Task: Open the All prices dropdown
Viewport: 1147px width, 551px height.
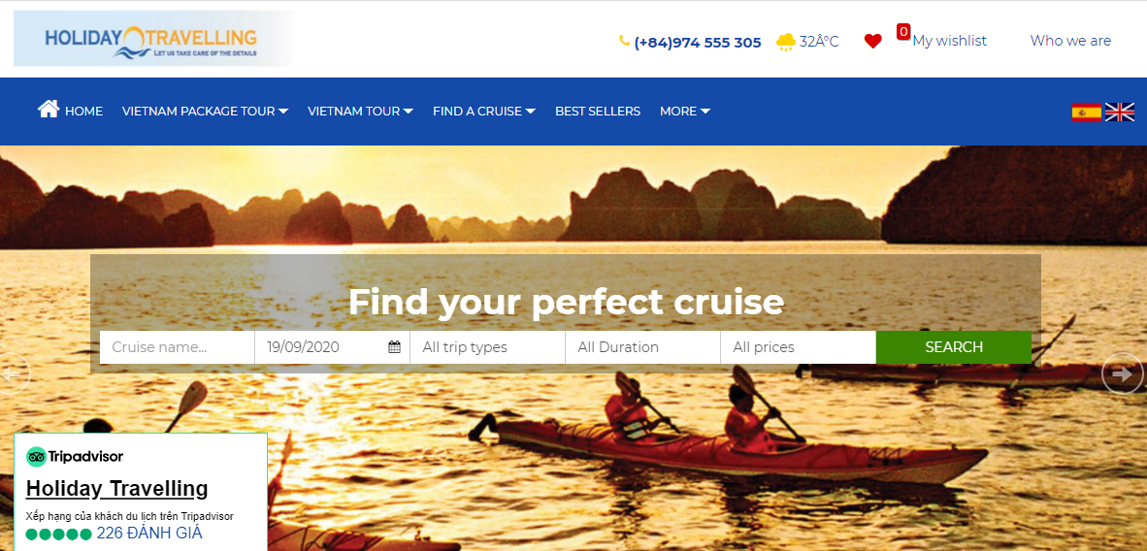Action: [798, 347]
